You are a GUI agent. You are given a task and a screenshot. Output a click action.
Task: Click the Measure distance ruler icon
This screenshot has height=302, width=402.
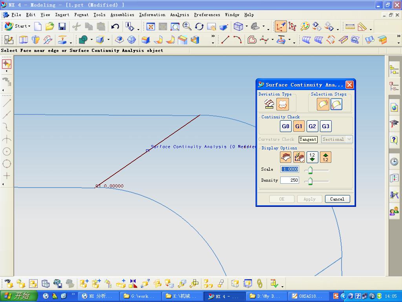click(350, 26)
